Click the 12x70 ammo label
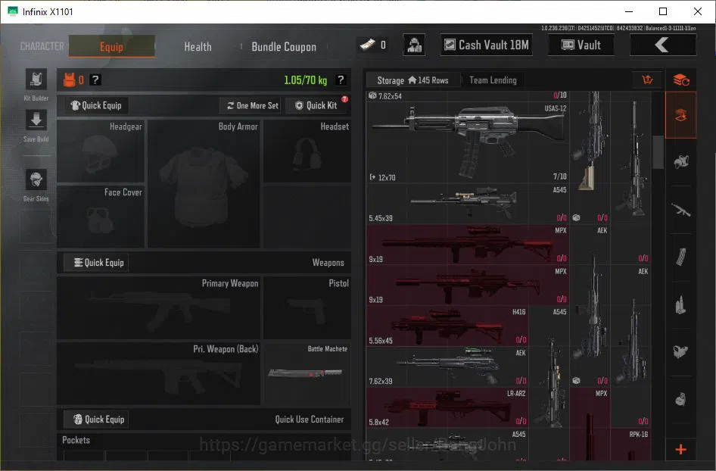The width and height of the screenshot is (716, 471). pyautogui.click(x=387, y=177)
